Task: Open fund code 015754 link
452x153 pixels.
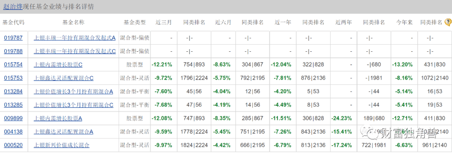Action: pos(13,65)
